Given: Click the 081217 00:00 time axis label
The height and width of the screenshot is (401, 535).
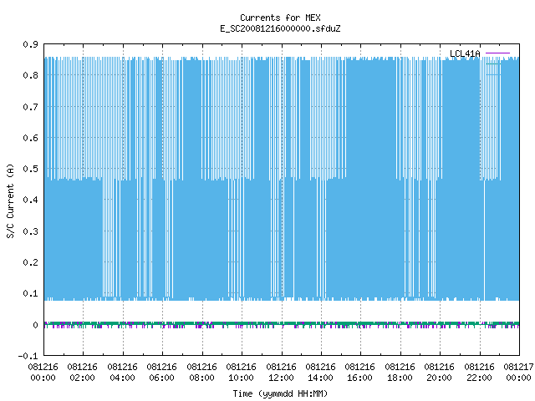Looking at the screenshot, I should pos(518,373).
